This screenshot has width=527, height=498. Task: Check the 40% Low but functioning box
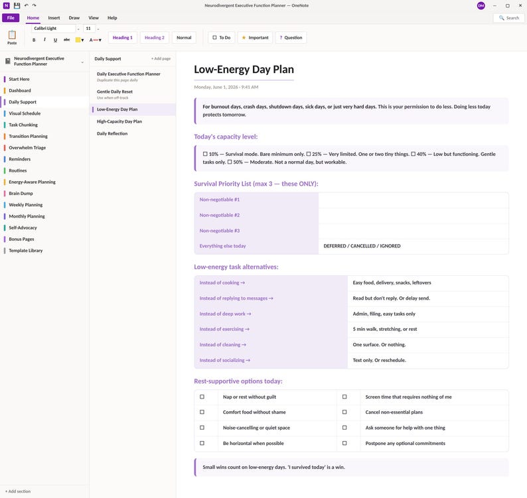[x=413, y=154]
